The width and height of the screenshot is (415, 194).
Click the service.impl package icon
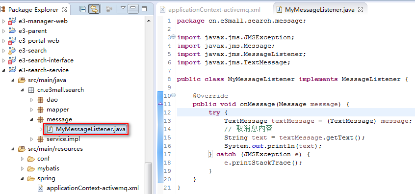(40, 139)
